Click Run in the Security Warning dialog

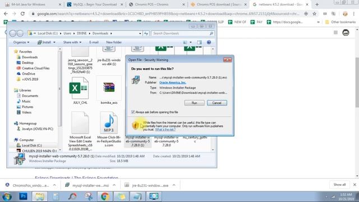point(194,103)
